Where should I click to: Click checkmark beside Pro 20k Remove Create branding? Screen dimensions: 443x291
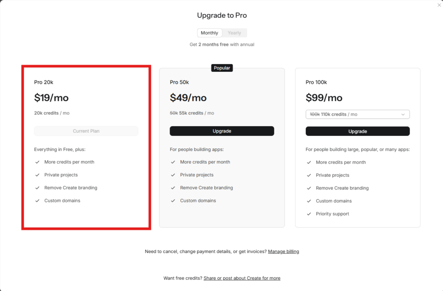tap(37, 188)
